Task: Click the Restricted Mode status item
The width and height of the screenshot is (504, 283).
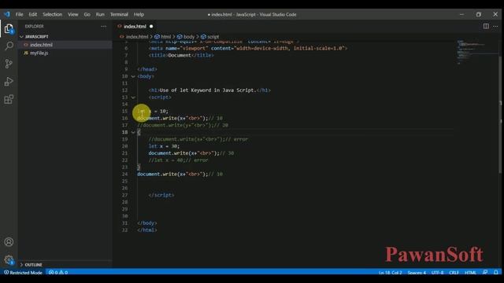Action: pos(23,273)
